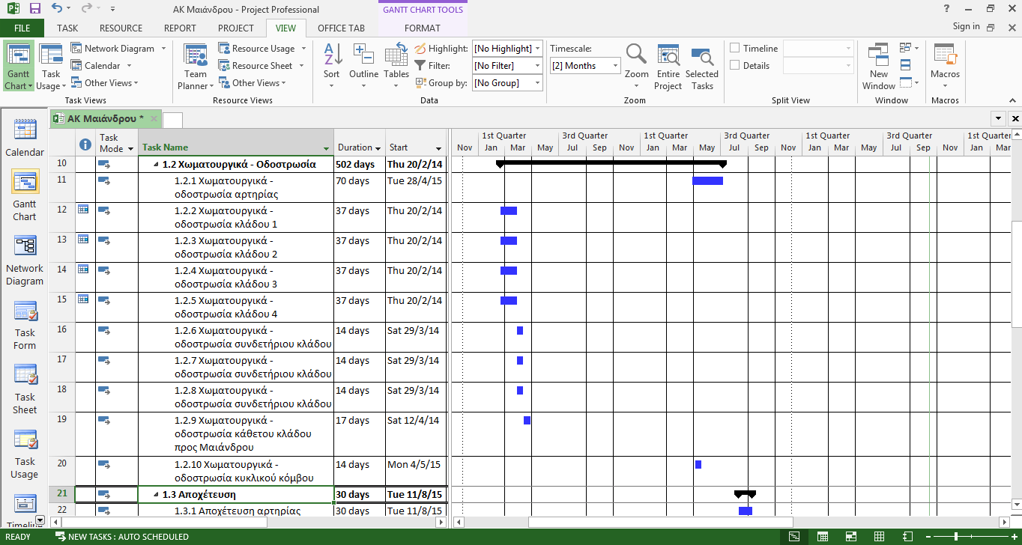This screenshot has width=1022, height=545.
Task: Click the status bar zoom slider
Action: [956, 537]
